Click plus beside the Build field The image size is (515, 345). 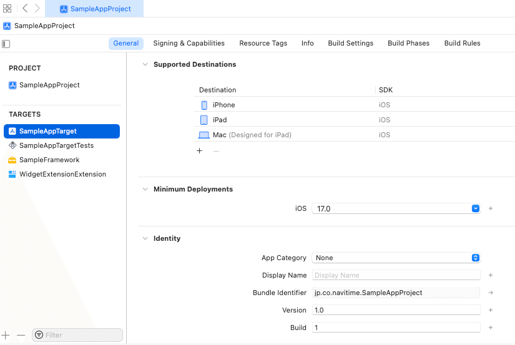[x=491, y=328]
